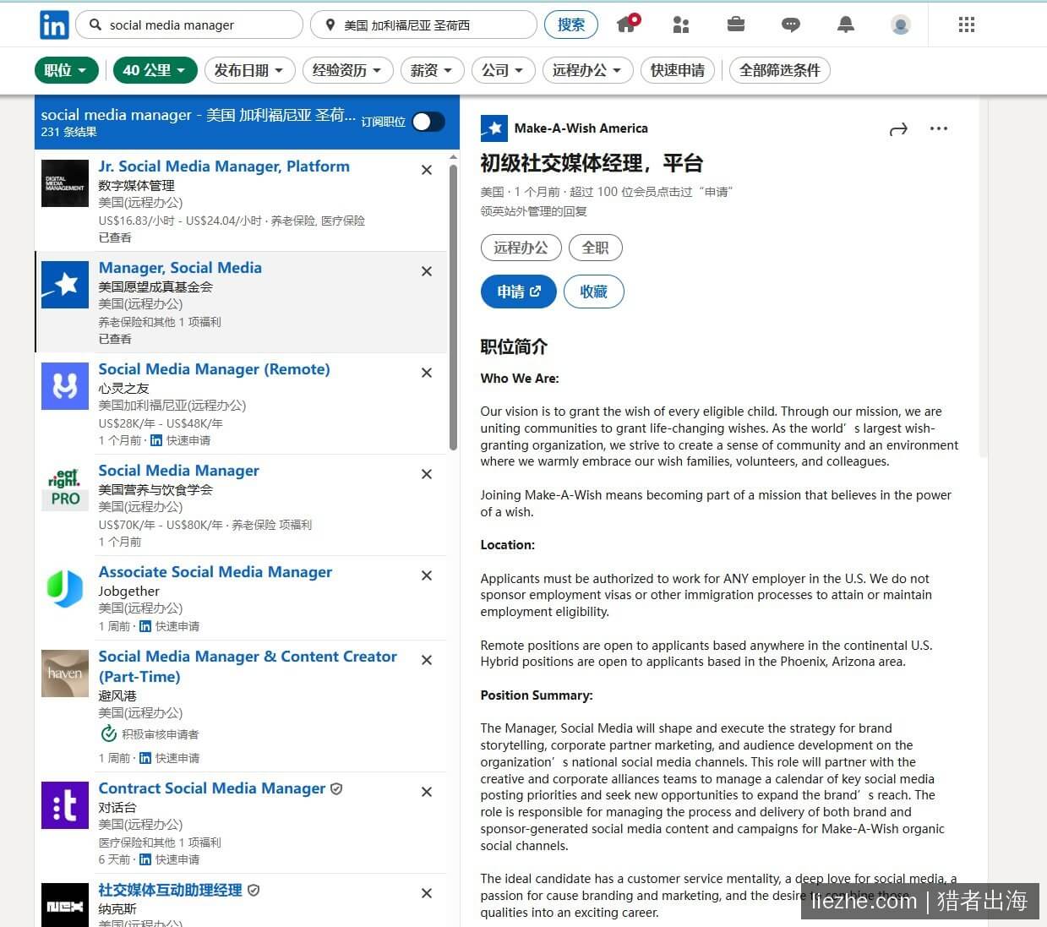Open the Manager, Social Media job
Image resolution: width=1047 pixels, height=927 pixels.
pos(180,268)
